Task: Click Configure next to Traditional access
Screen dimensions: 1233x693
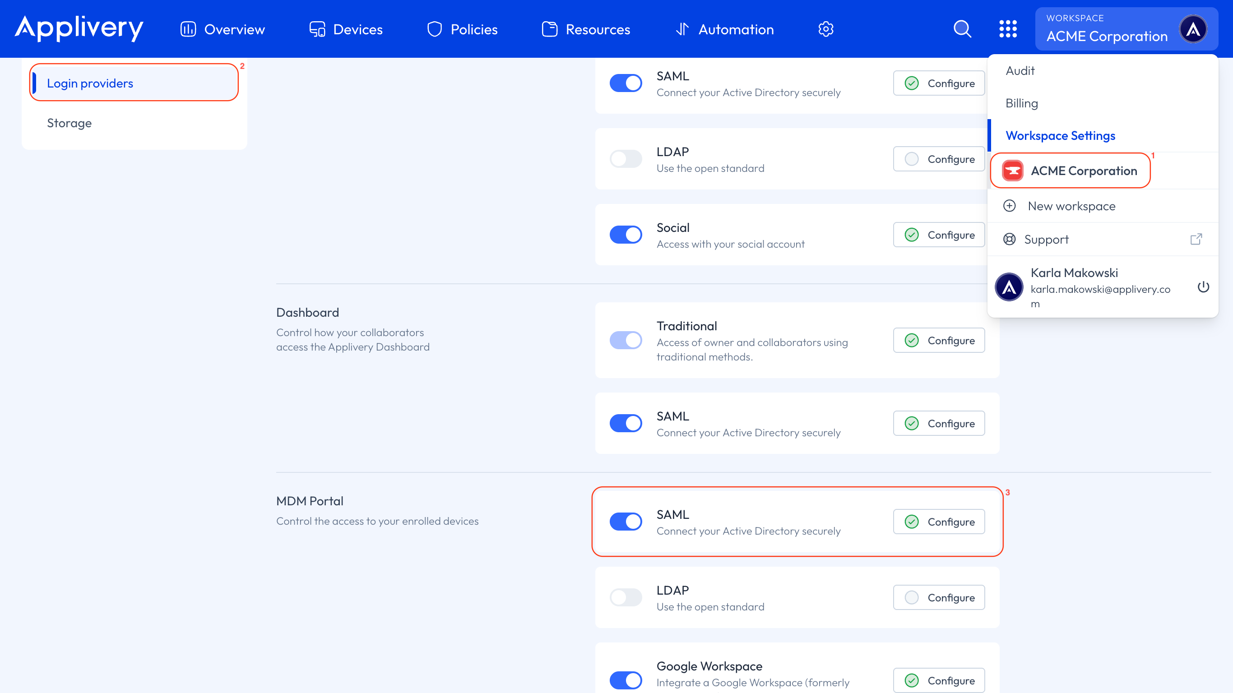Action: [x=938, y=340]
